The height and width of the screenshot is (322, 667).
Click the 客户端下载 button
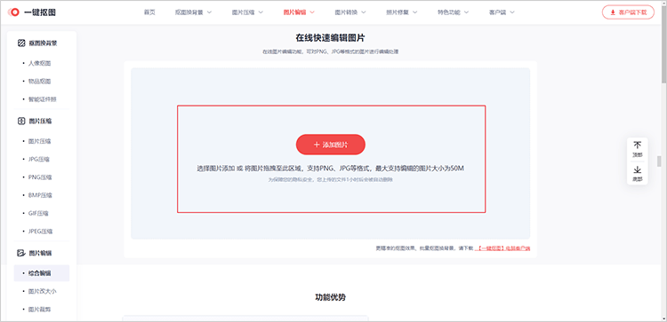coord(628,12)
